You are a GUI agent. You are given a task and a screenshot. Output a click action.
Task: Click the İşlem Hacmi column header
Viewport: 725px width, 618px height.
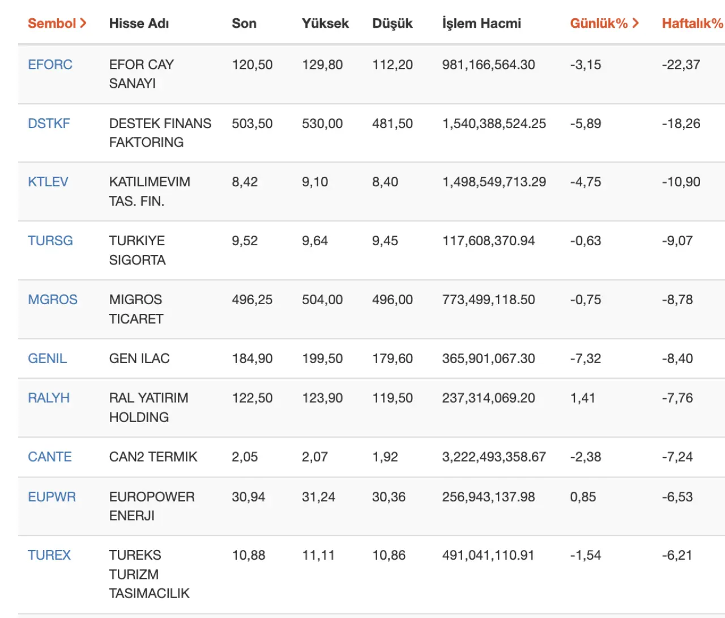pyautogui.click(x=481, y=23)
